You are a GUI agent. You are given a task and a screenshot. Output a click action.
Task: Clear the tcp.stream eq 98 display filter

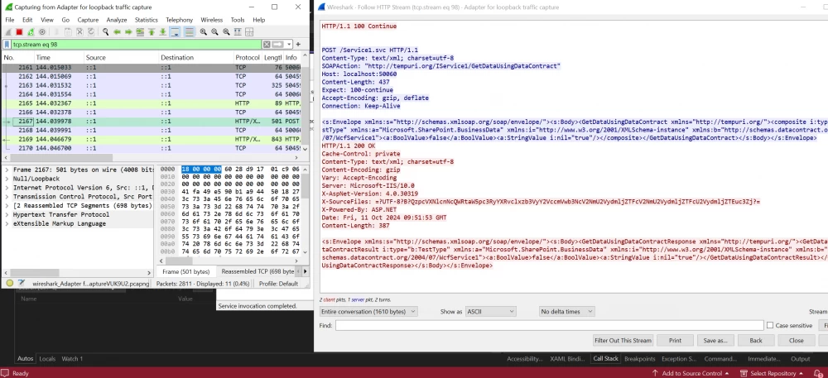[267, 45]
